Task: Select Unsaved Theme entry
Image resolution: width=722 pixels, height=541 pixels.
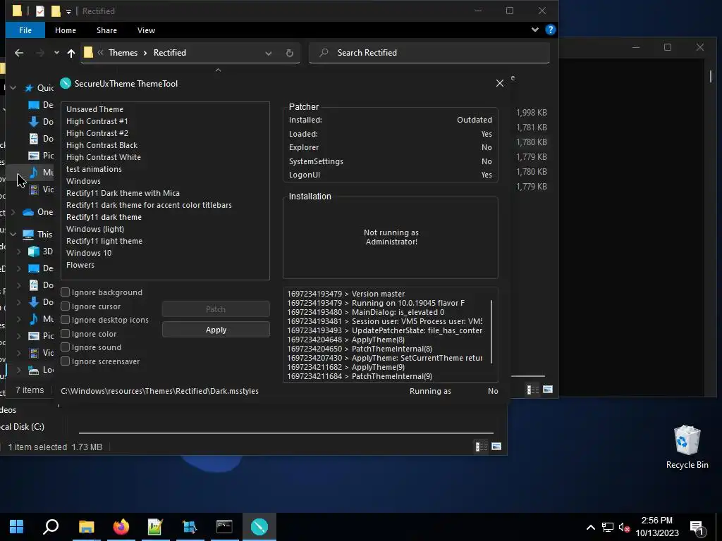Action: (x=95, y=109)
